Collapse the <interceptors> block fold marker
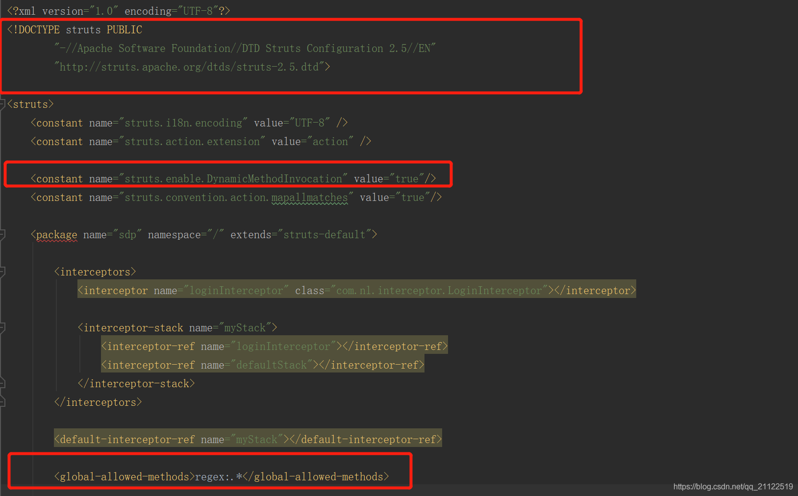798x496 pixels. [x=2, y=272]
